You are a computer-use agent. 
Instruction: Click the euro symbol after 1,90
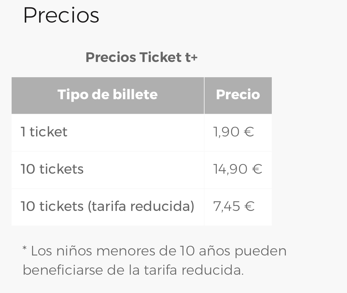point(249,132)
